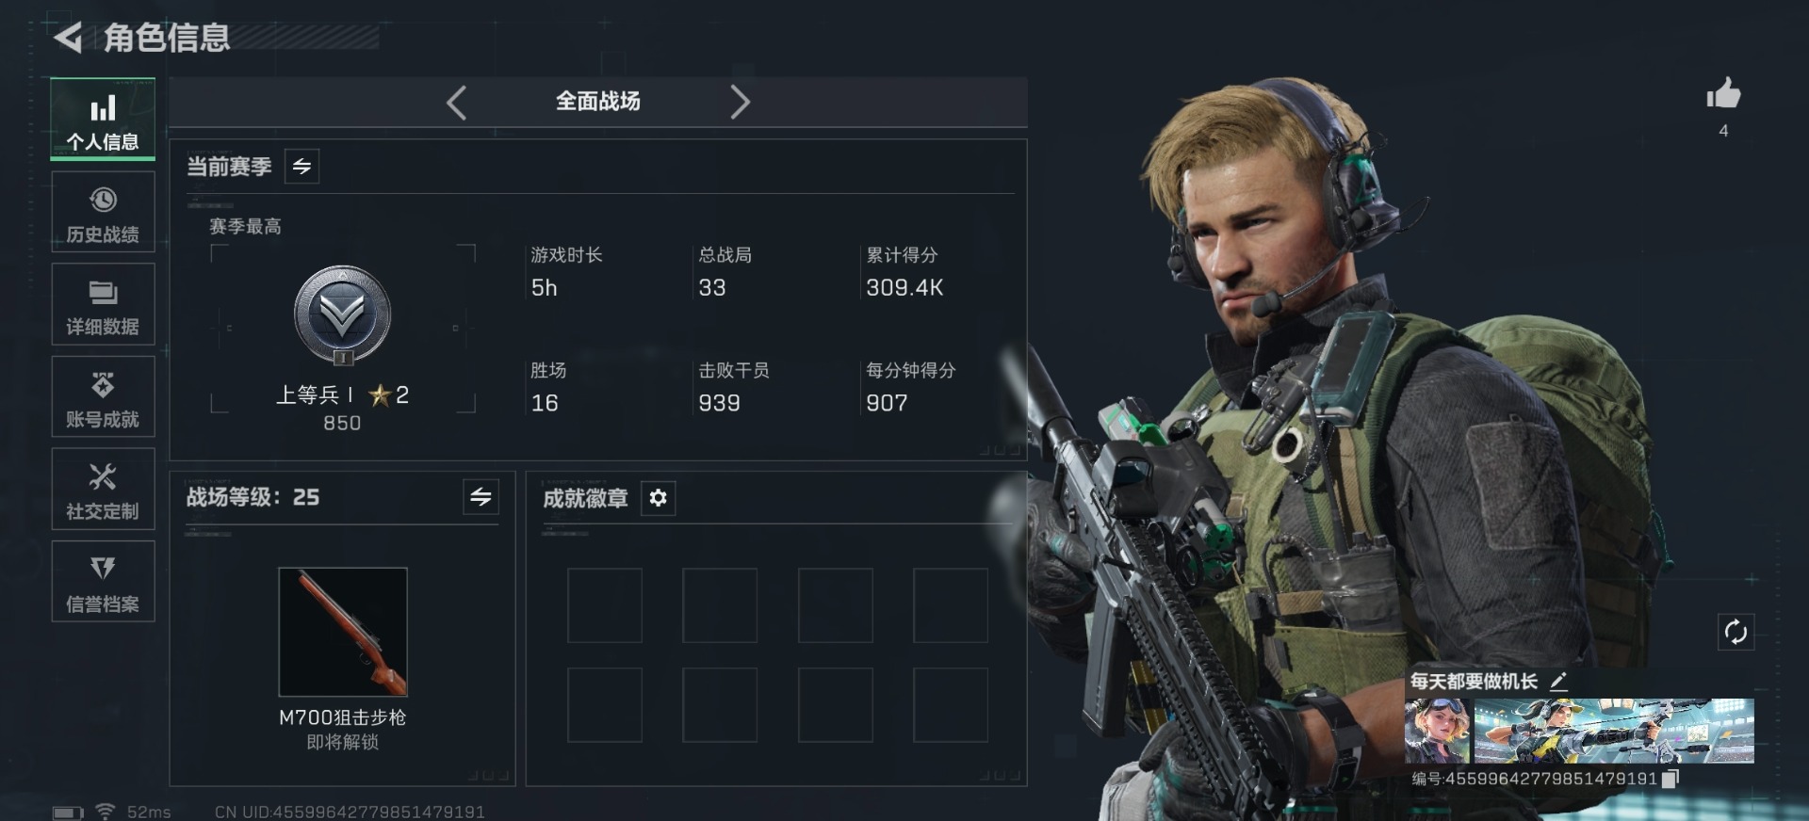Click the rotate character model icon
This screenshot has height=821, width=1809.
pos(1736,632)
